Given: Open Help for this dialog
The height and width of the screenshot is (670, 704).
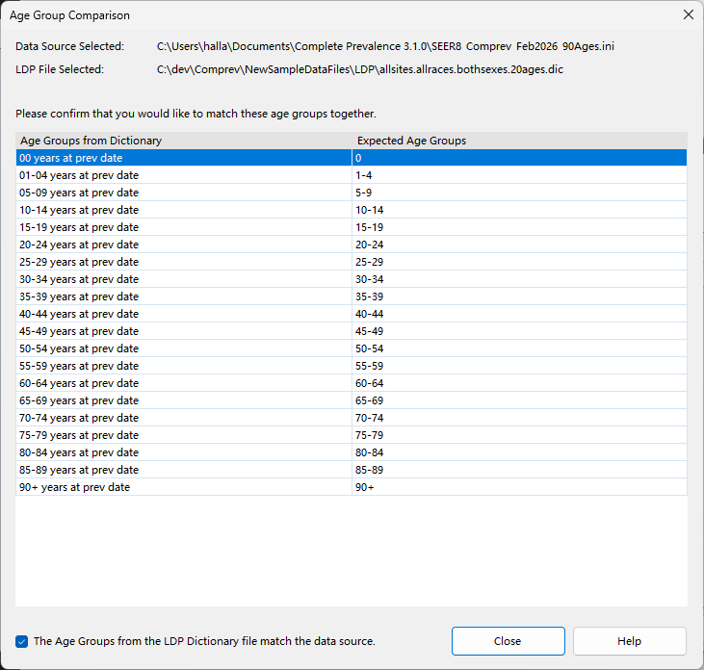Looking at the screenshot, I should [x=629, y=641].
